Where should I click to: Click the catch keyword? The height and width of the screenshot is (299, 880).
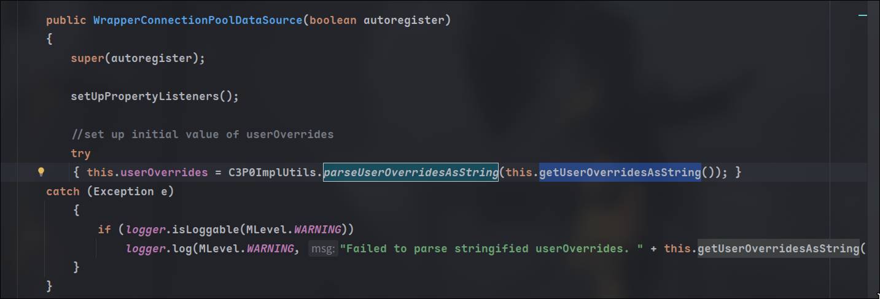pos(63,192)
